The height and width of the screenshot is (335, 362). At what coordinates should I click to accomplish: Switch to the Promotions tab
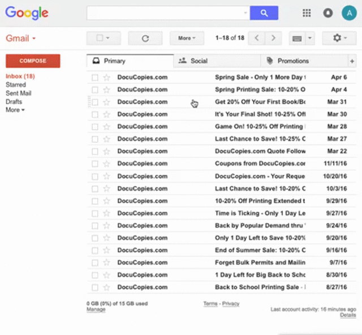[x=292, y=61]
